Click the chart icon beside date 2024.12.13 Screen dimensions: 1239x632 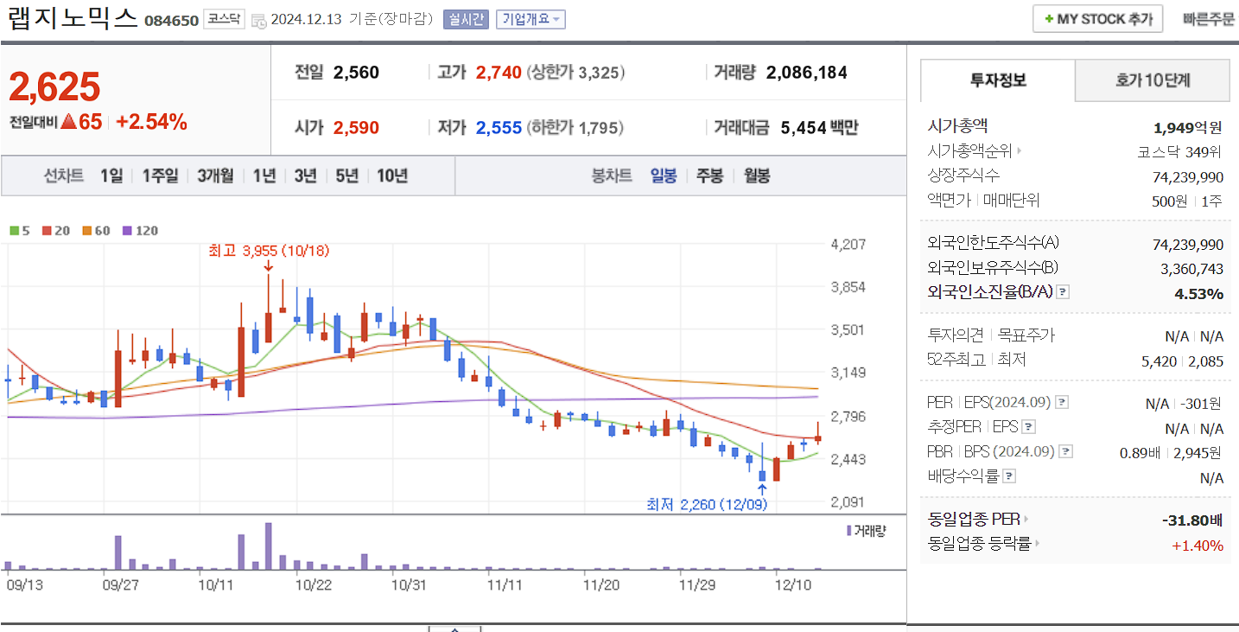(259, 19)
